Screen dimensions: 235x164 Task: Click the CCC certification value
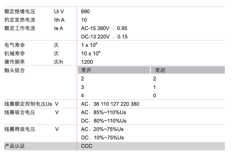pyautogui.click(x=87, y=146)
